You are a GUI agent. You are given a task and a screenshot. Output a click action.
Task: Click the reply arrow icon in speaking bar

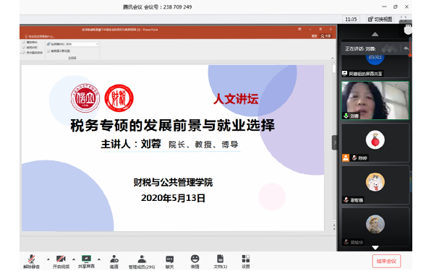click(406, 48)
